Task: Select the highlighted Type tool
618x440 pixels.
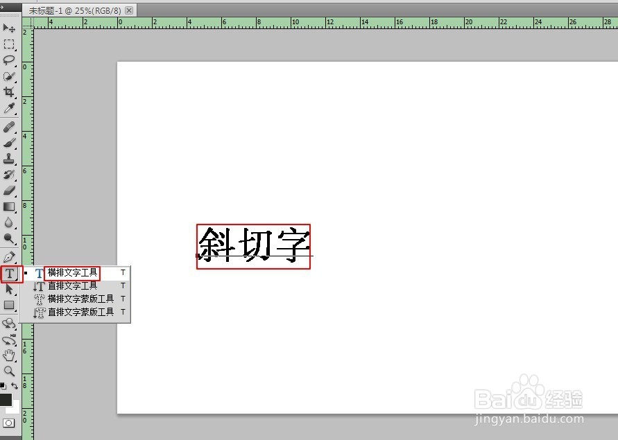Action: (10, 274)
